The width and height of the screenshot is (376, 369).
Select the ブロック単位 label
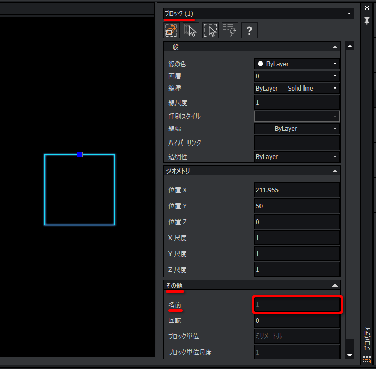[184, 336]
